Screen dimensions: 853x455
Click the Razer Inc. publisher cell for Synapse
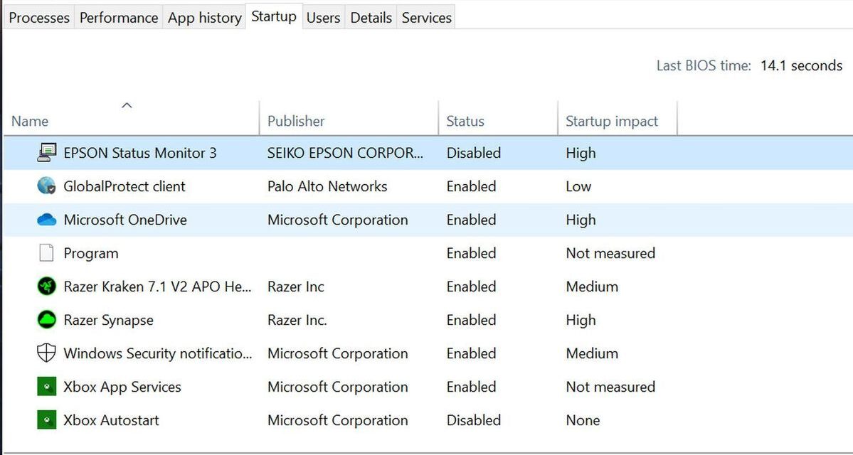[x=297, y=320]
